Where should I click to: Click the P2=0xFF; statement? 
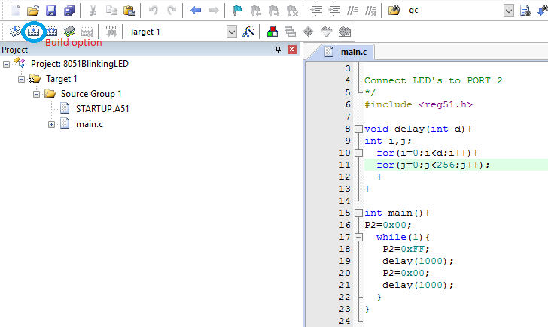(x=406, y=249)
